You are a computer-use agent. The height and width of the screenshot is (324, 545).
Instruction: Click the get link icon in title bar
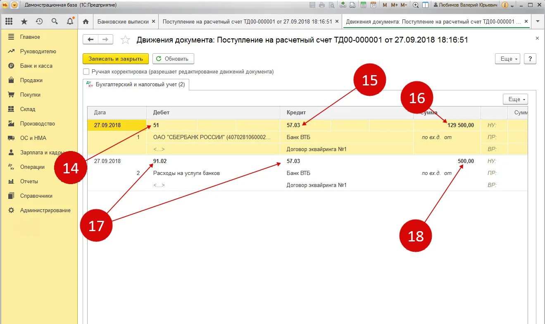coord(343,5)
